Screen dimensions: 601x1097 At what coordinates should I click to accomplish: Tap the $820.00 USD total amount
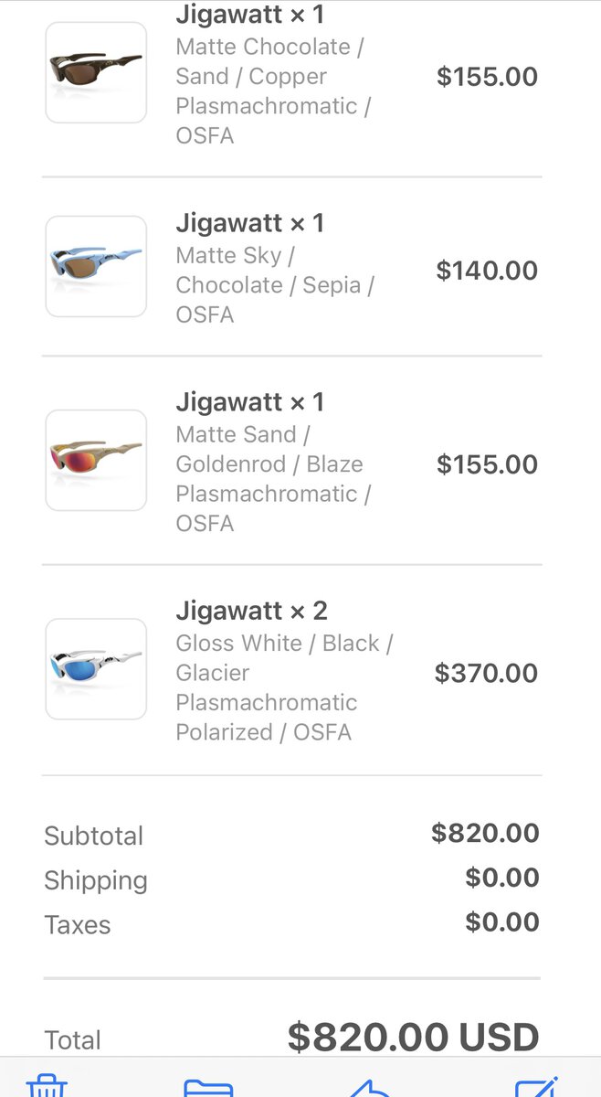(413, 1038)
